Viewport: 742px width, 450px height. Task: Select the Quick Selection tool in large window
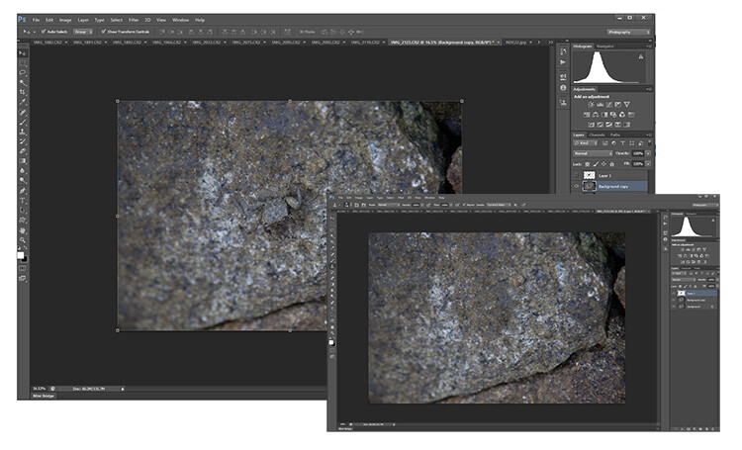(22, 82)
